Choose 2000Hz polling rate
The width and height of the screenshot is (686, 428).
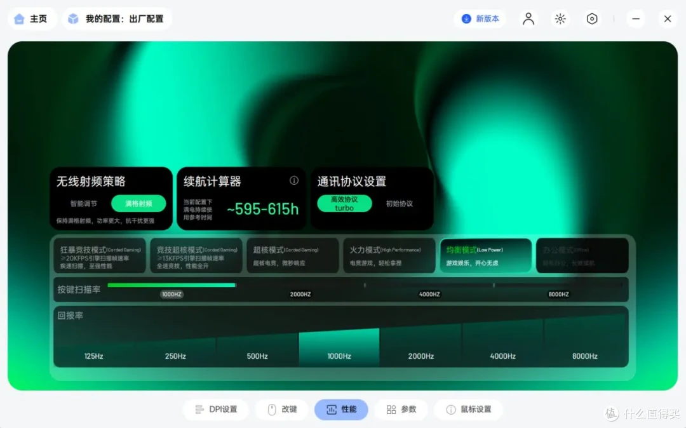point(421,356)
